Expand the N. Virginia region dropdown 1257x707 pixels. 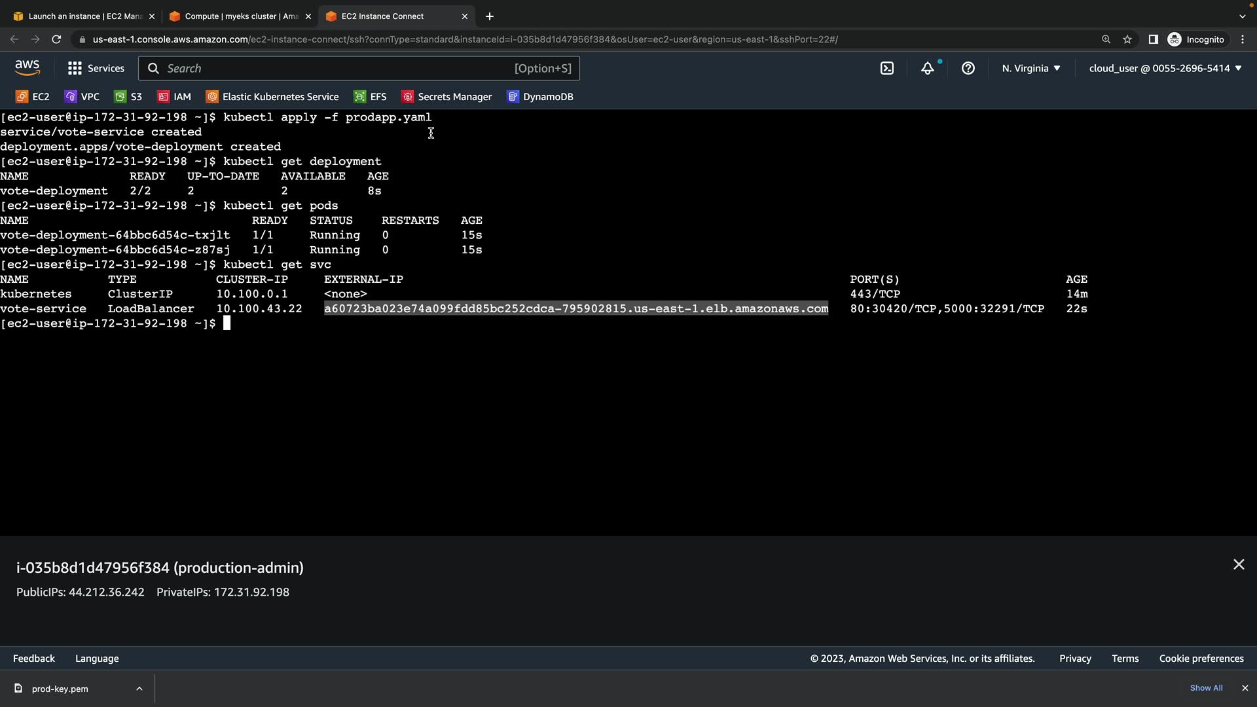coord(1030,68)
